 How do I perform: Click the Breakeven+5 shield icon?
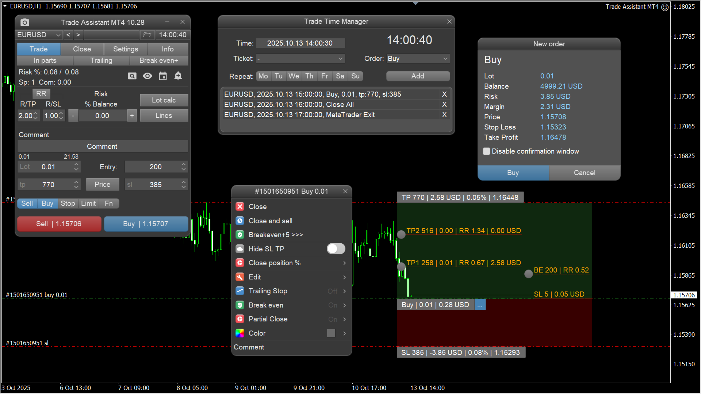(x=240, y=235)
